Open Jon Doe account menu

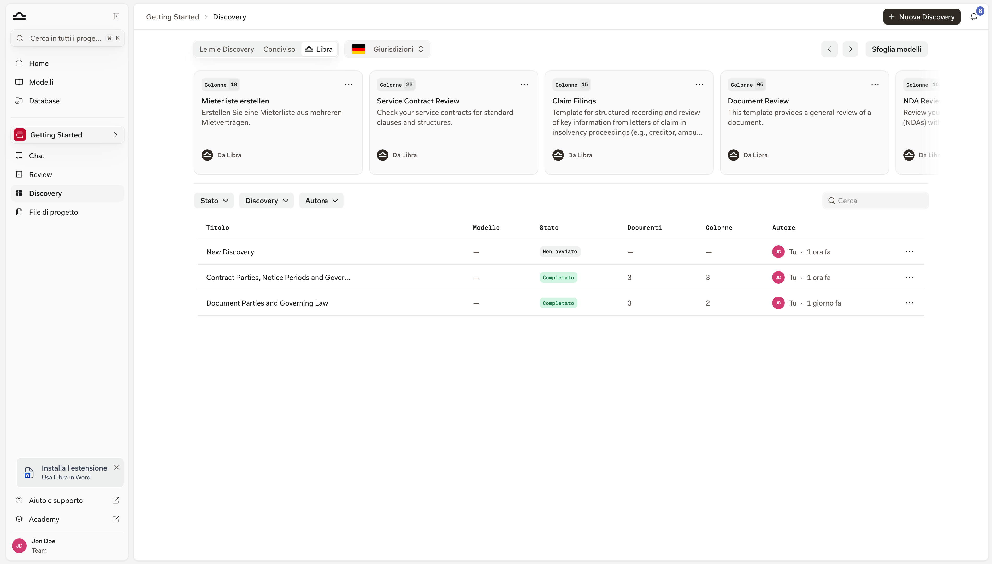(x=67, y=545)
